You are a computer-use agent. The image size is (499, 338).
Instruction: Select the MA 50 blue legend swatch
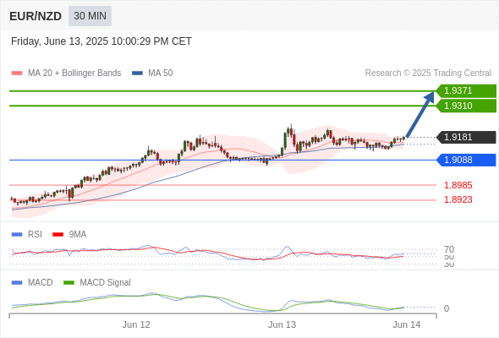click(x=137, y=74)
